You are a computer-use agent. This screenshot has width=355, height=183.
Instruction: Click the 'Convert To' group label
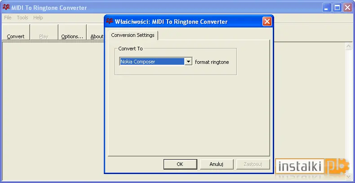pos(130,49)
